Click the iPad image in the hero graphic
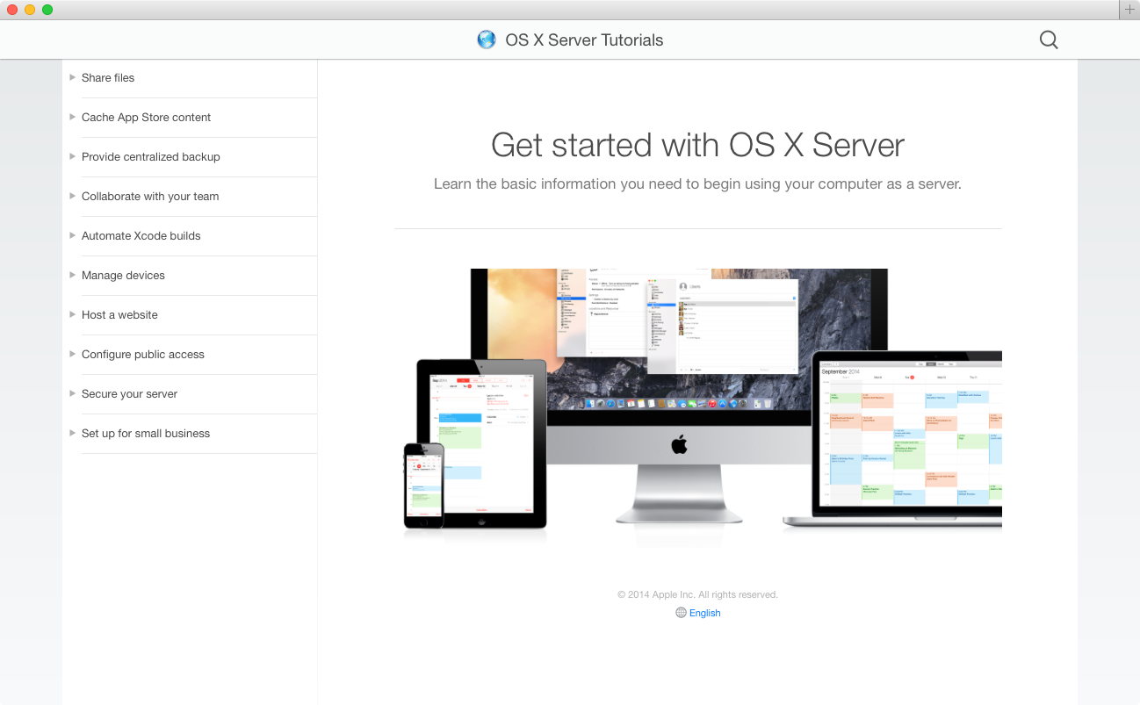The image size is (1140, 705). click(x=481, y=443)
